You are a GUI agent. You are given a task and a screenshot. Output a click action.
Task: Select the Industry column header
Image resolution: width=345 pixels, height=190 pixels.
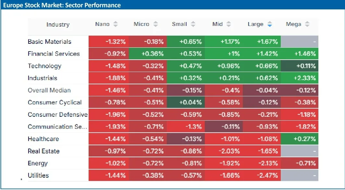58,25
